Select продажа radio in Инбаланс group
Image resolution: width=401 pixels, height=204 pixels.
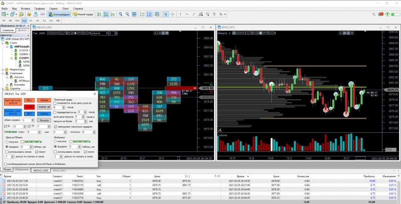point(55,147)
